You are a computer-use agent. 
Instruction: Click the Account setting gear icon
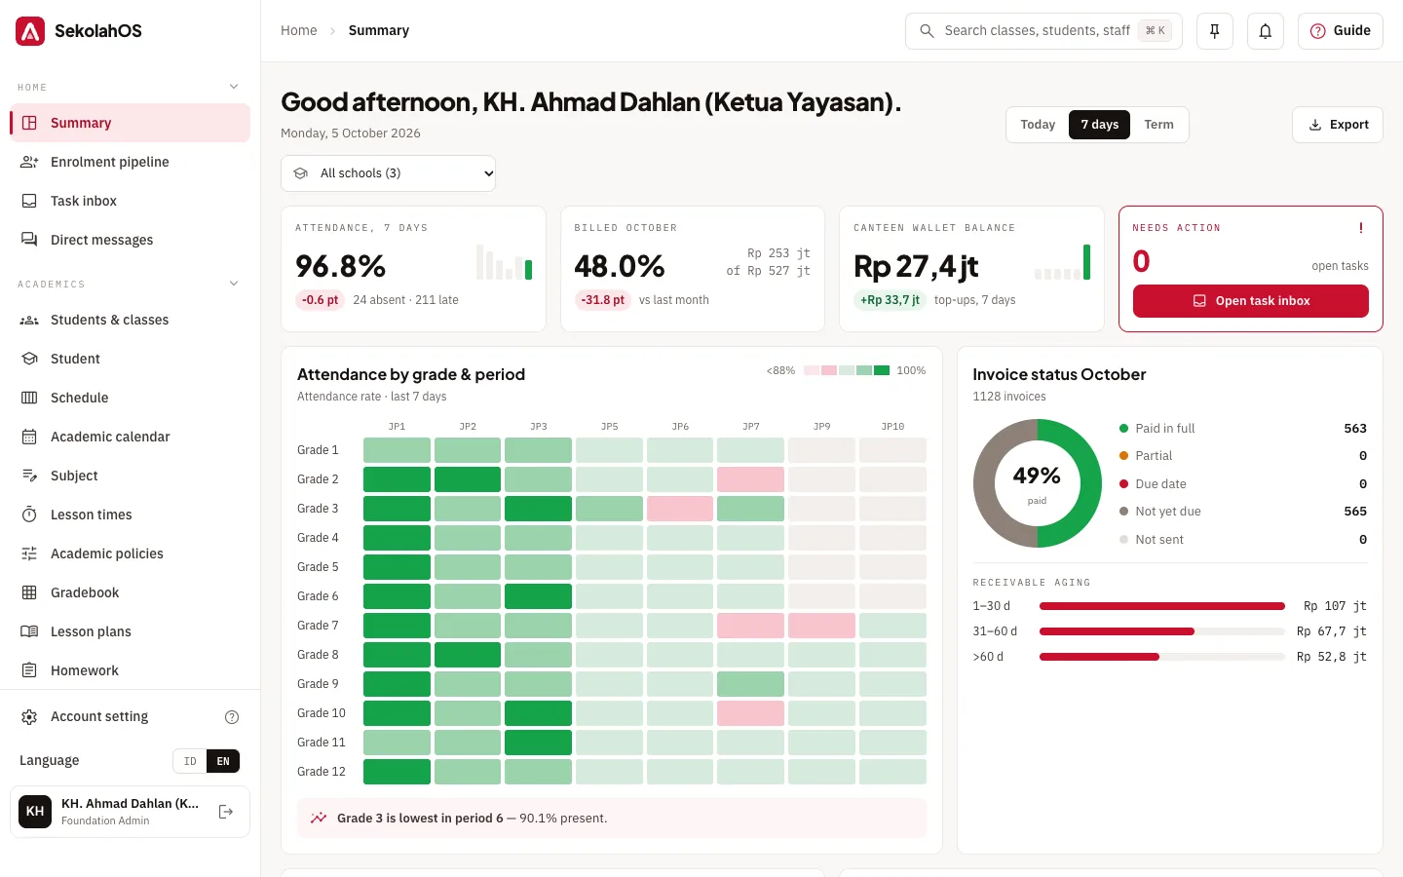[x=29, y=717]
